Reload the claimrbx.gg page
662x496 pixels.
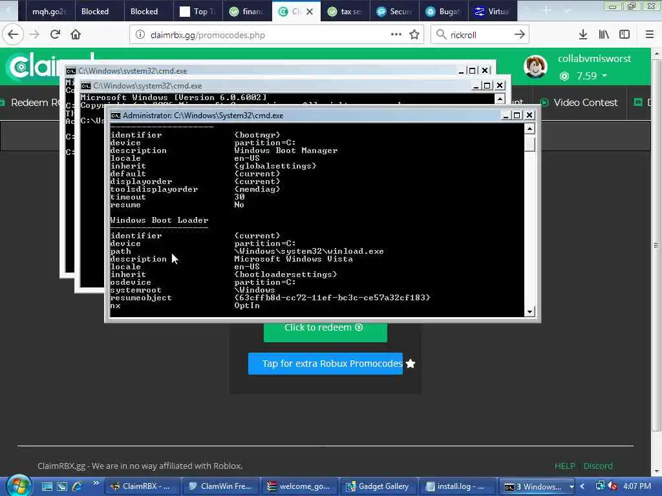(56, 35)
